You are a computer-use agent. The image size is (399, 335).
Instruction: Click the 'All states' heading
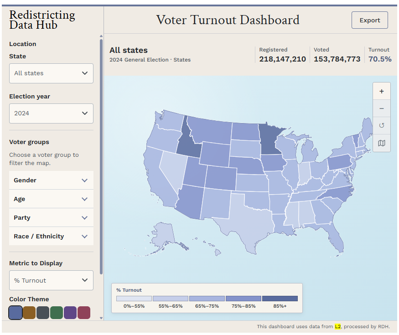[x=129, y=50]
